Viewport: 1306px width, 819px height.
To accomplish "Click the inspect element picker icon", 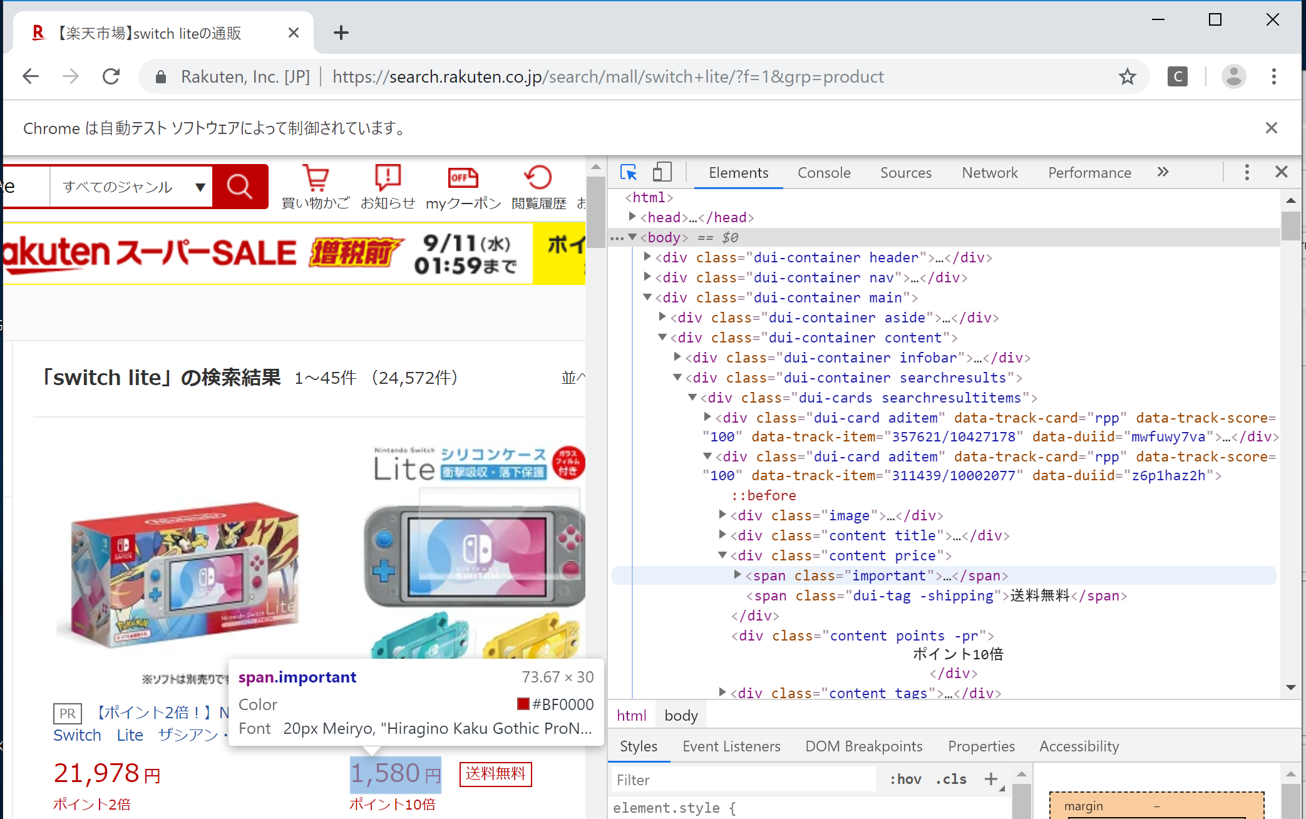I will coord(628,172).
